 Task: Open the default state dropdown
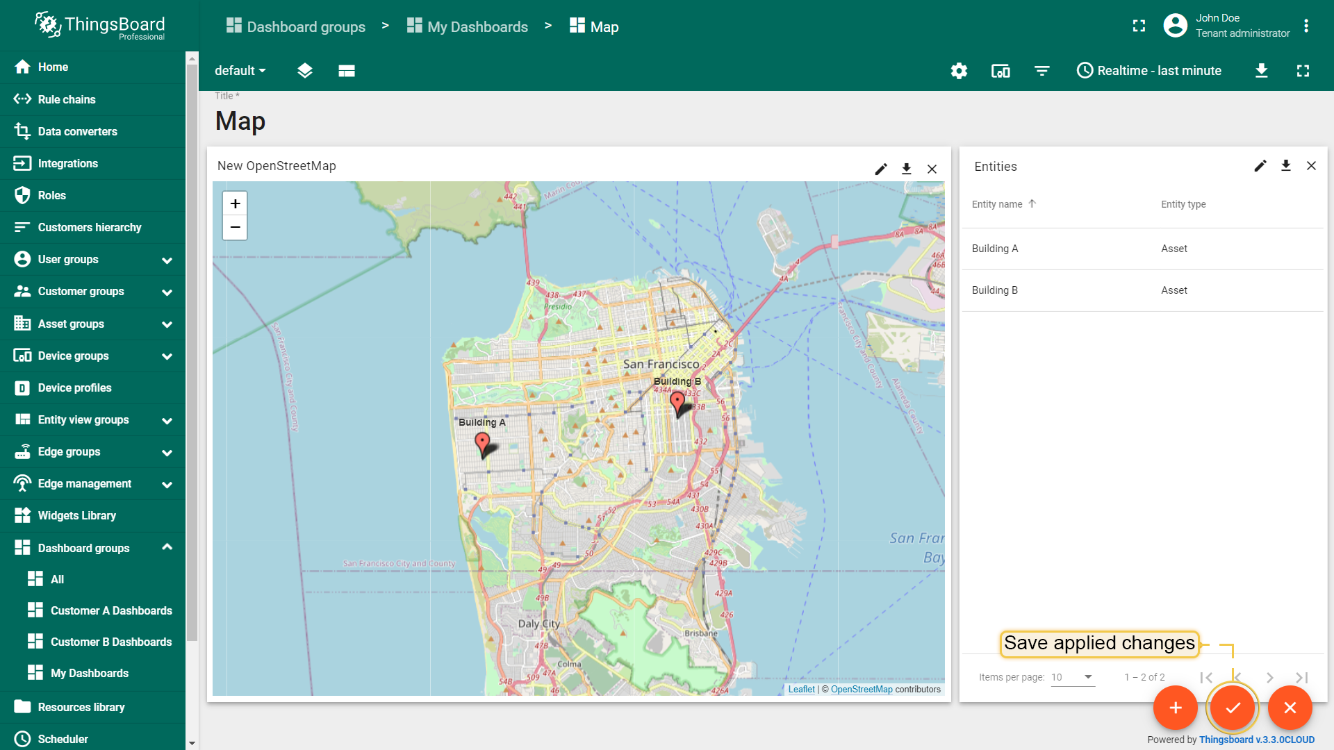point(240,70)
